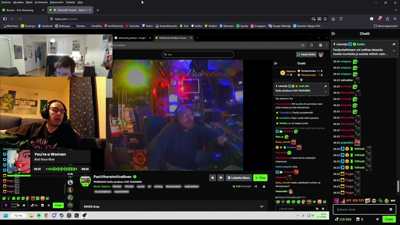The image size is (400, 225).
Task: Open the browser hamburger menu
Action: 395,19
